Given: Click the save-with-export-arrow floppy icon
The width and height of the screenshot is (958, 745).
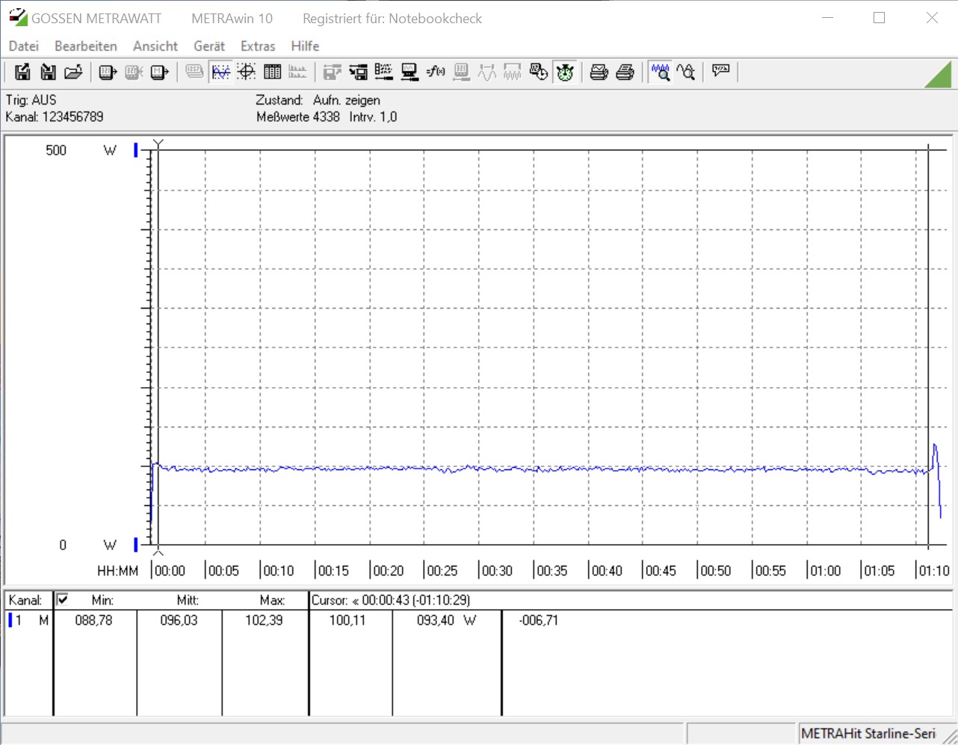Looking at the screenshot, I should (x=22, y=72).
